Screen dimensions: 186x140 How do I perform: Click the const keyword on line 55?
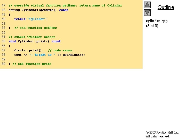click(x=56, y=41)
